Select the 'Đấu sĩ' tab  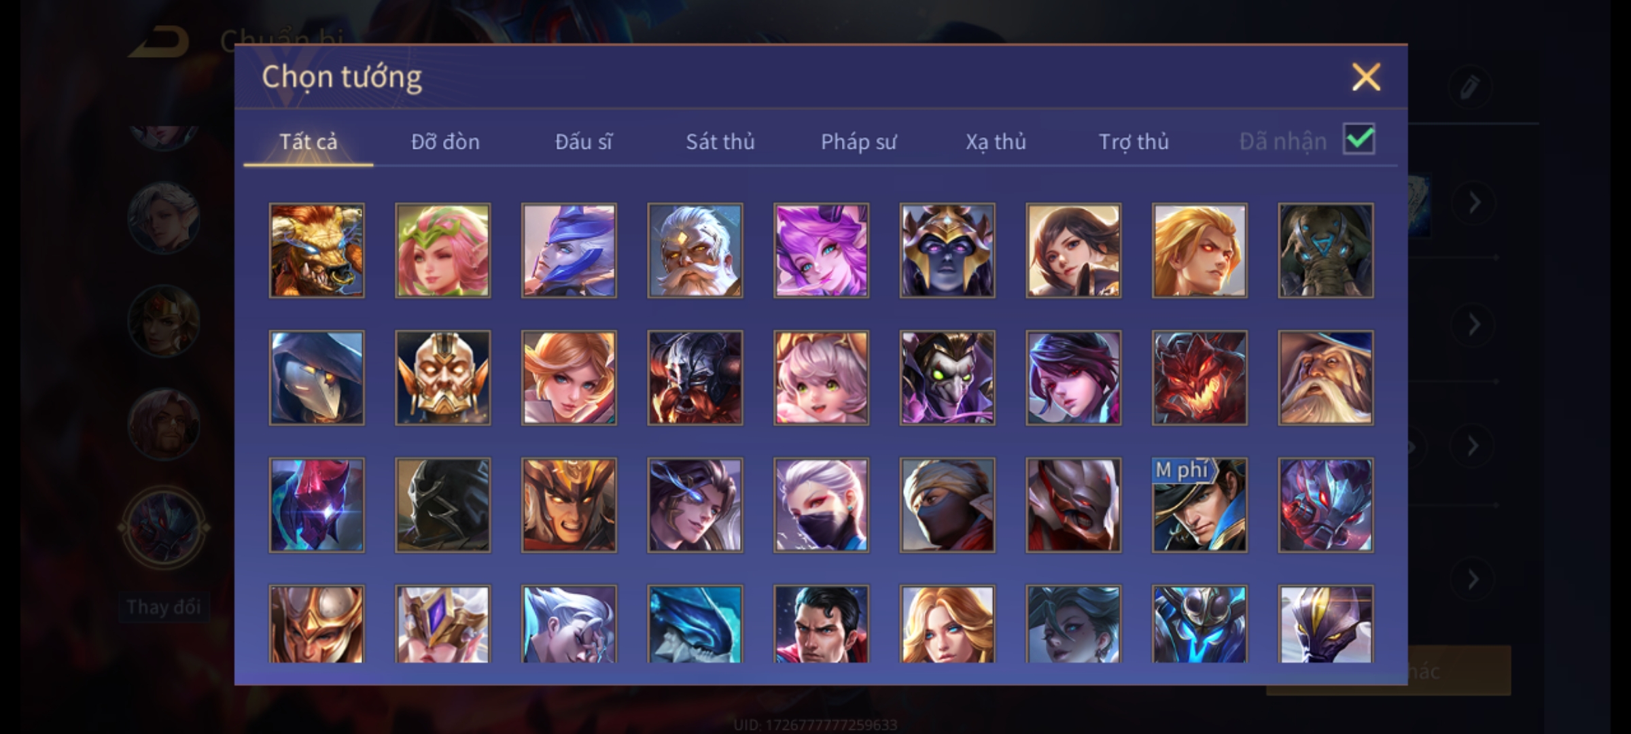point(583,141)
